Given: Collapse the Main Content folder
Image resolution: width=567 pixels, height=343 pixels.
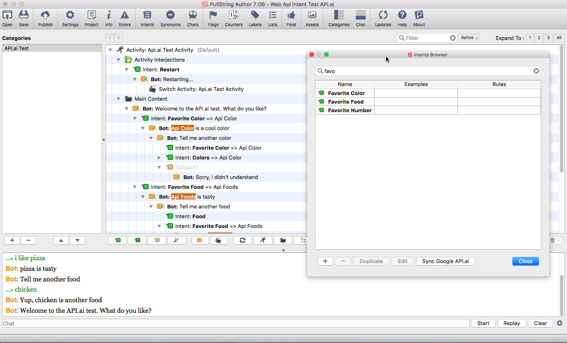Looking at the screenshot, I should pos(118,99).
